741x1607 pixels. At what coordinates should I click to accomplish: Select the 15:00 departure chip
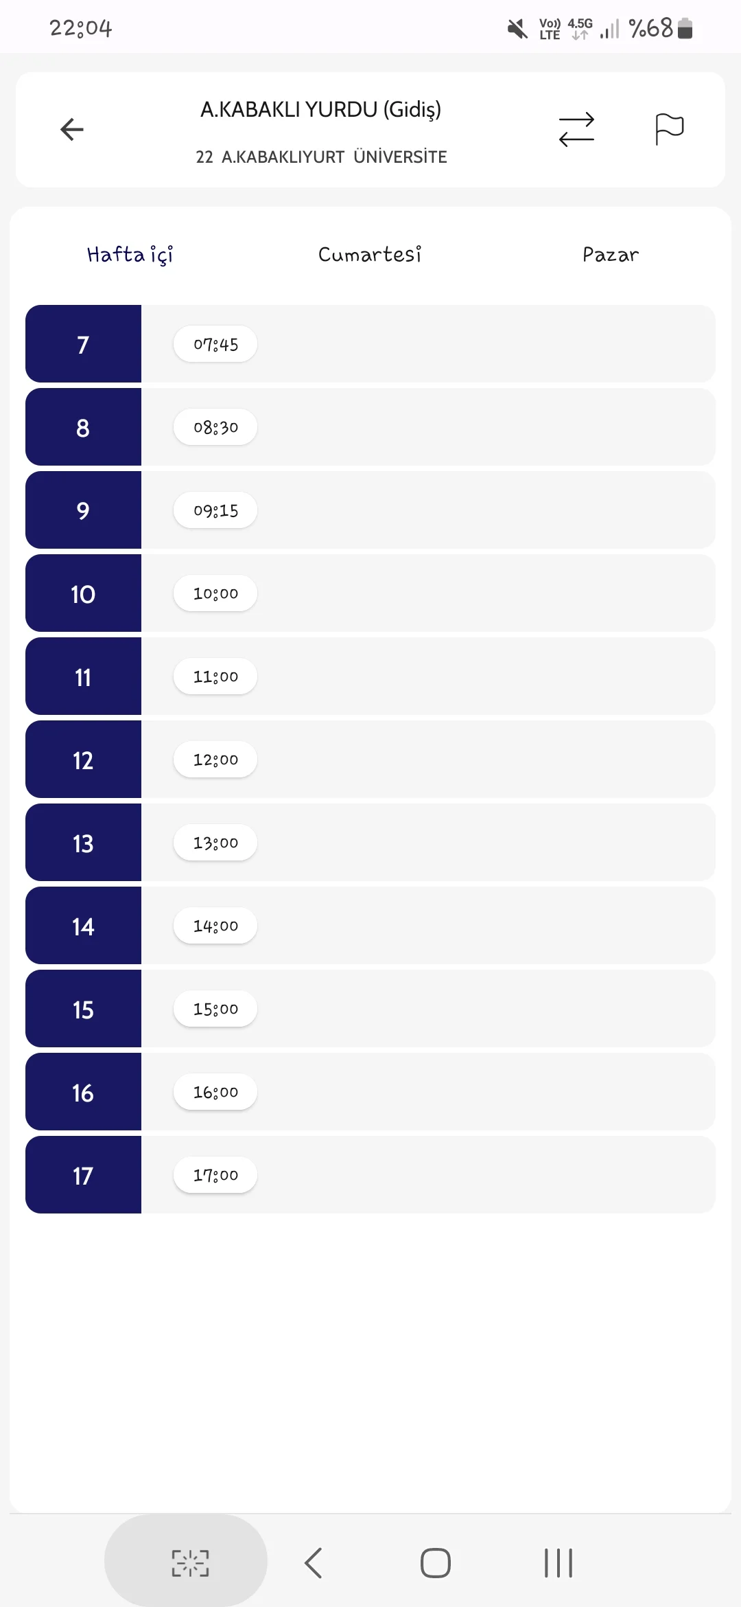coord(215,1009)
